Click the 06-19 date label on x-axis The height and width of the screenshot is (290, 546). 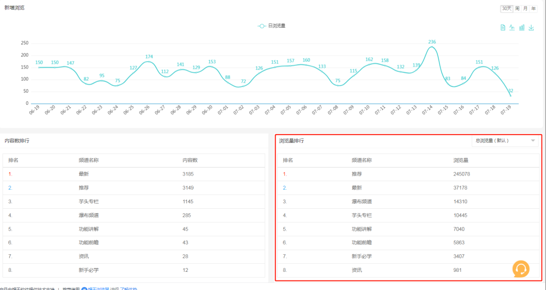34,110
